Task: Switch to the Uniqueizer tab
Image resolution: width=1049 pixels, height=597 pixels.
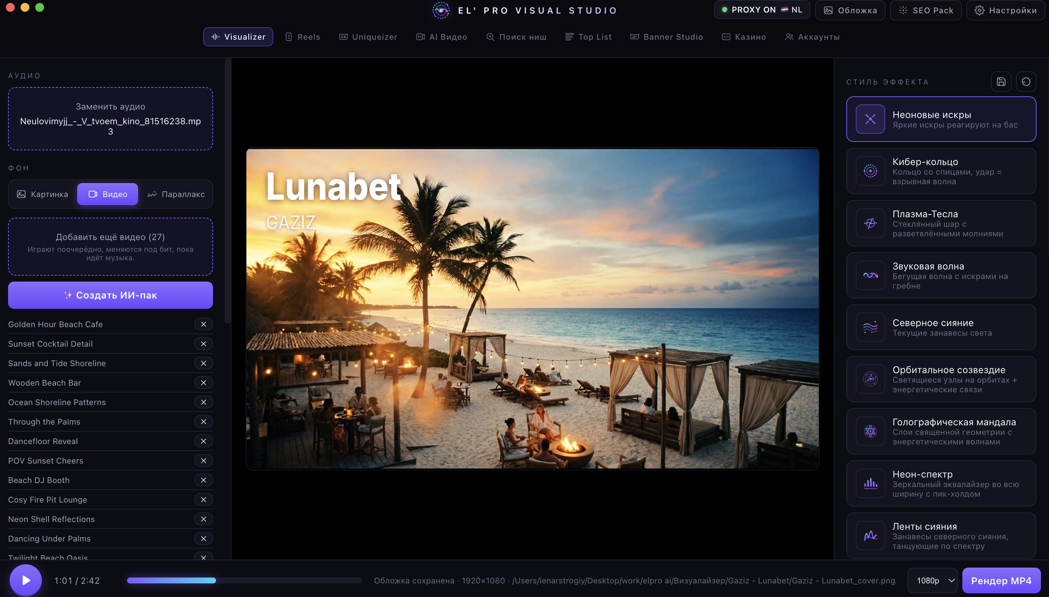Action: pyautogui.click(x=368, y=37)
